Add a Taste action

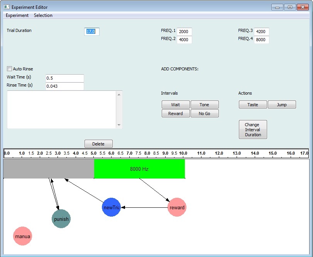253,105
